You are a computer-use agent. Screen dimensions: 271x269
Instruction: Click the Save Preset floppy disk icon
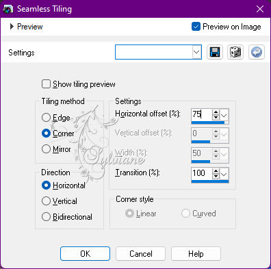tap(215, 52)
